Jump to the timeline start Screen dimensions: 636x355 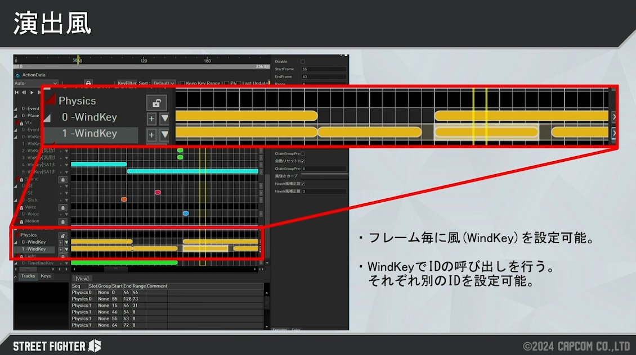pyautogui.click(x=17, y=92)
